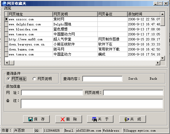
Task: Click the 素材网 description cell
Action: pos(75,19)
